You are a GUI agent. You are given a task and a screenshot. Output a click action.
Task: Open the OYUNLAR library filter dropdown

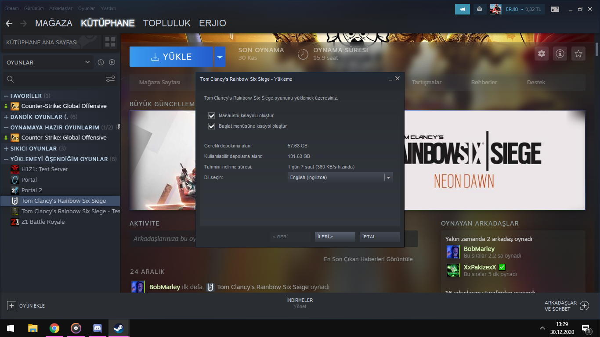(48, 62)
